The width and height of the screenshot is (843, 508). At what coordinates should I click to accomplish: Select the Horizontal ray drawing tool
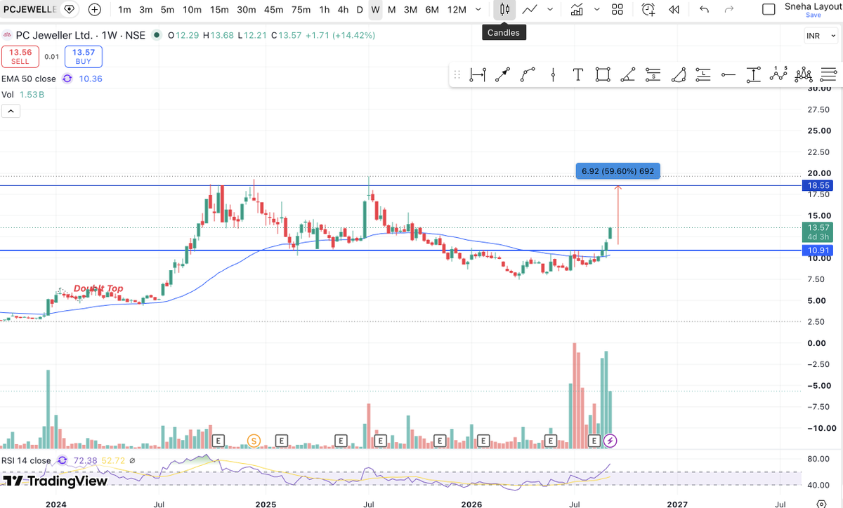tap(728, 75)
